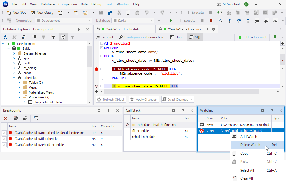The image size is (286, 183).
Task: Choose Add Watch from context menu
Action: 257,137
